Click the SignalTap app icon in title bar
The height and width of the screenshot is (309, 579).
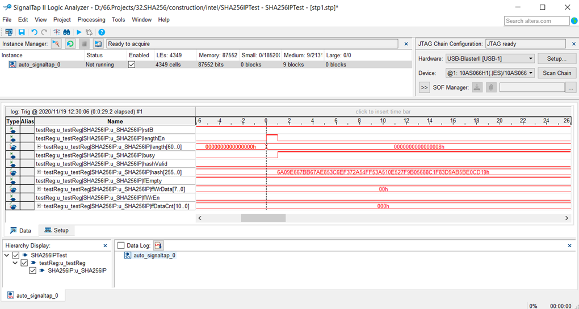pyautogui.click(x=7, y=7)
